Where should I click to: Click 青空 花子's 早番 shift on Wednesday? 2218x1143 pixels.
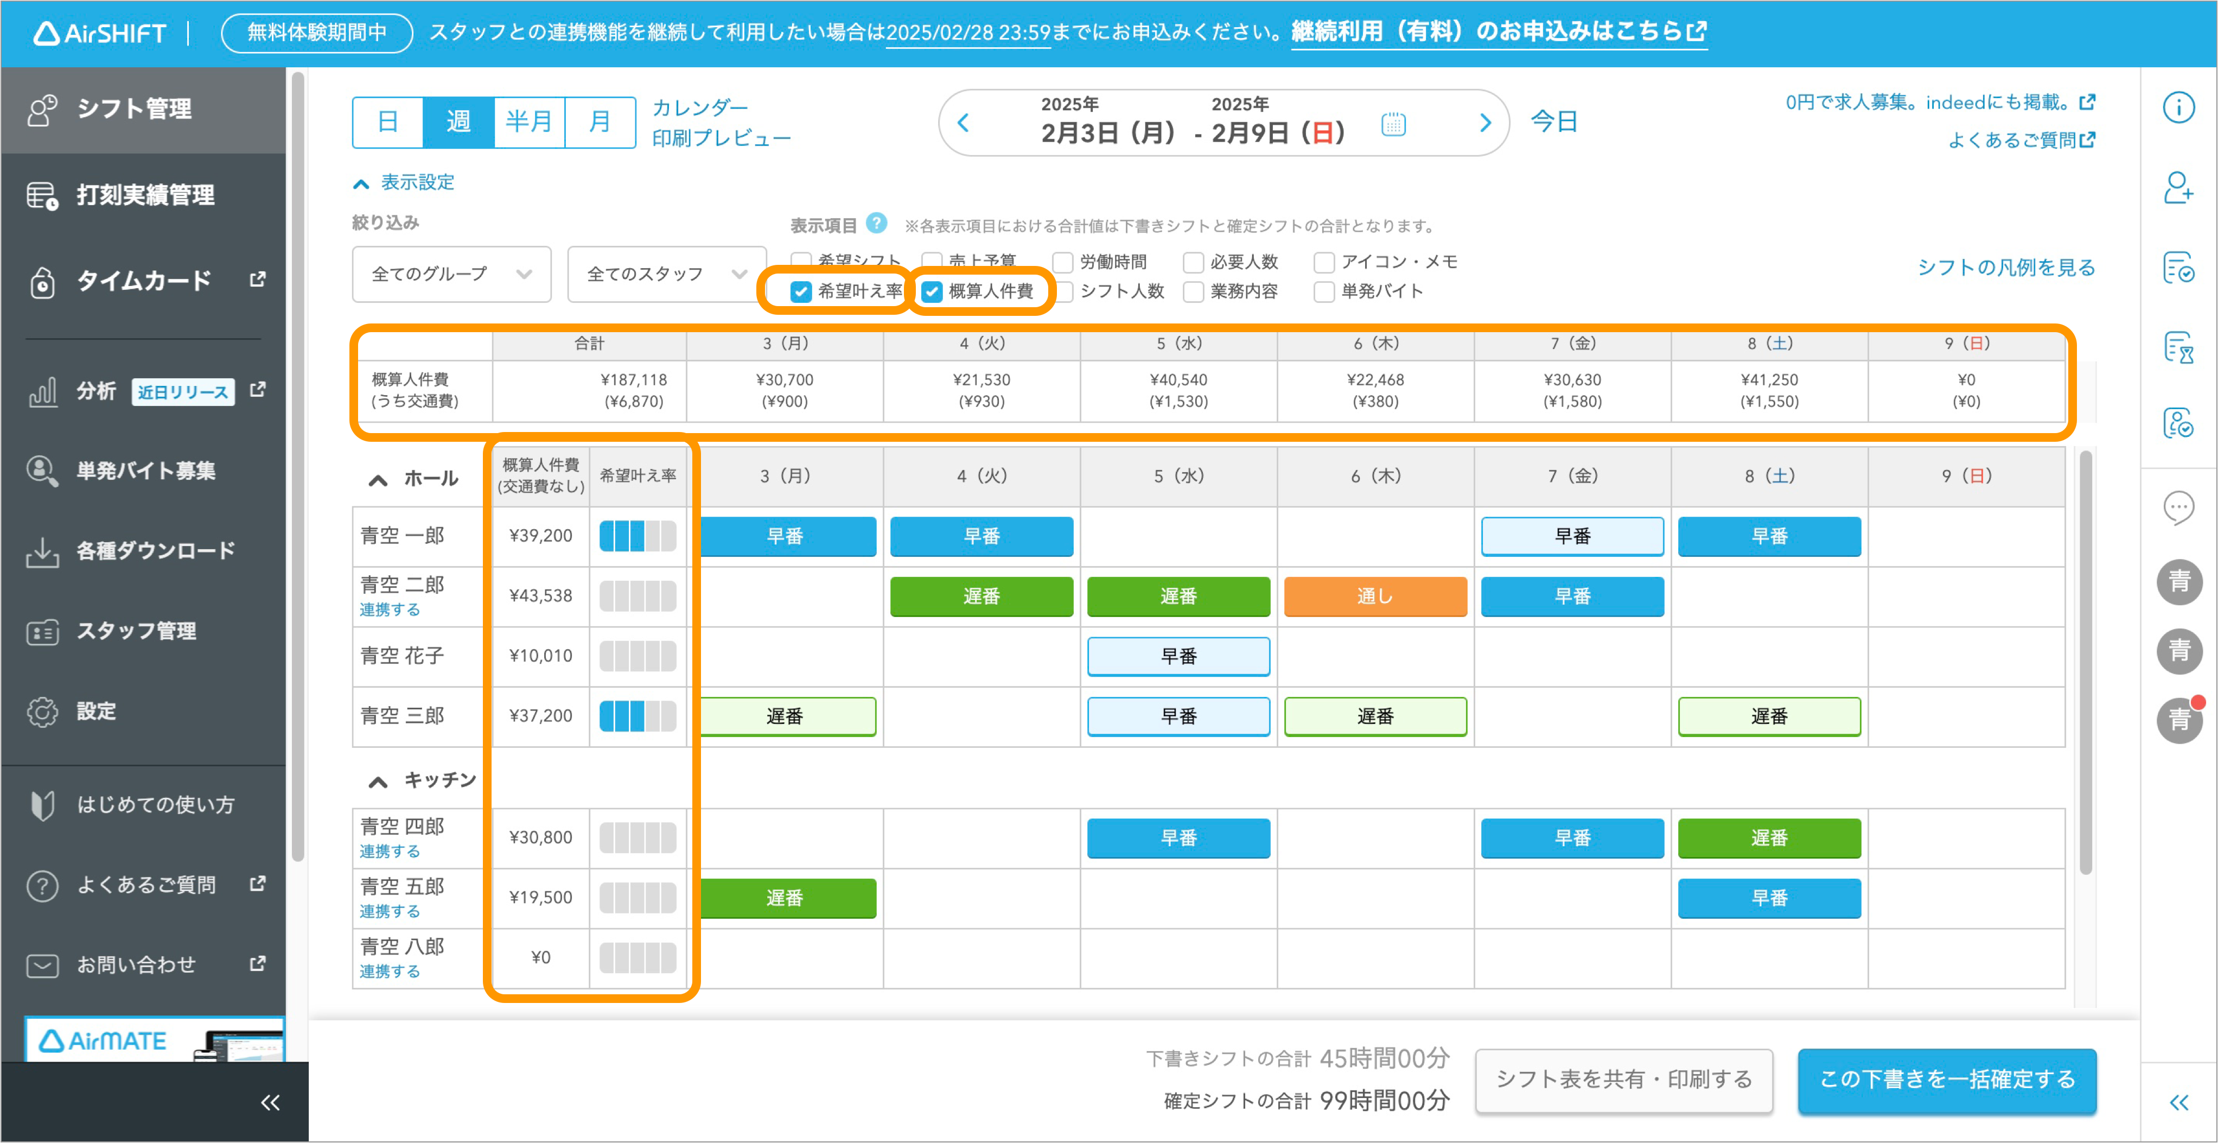click(x=1178, y=656)
